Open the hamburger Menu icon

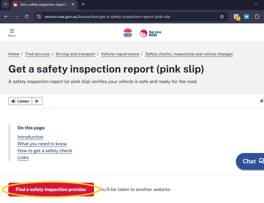[x=12, y=33]
